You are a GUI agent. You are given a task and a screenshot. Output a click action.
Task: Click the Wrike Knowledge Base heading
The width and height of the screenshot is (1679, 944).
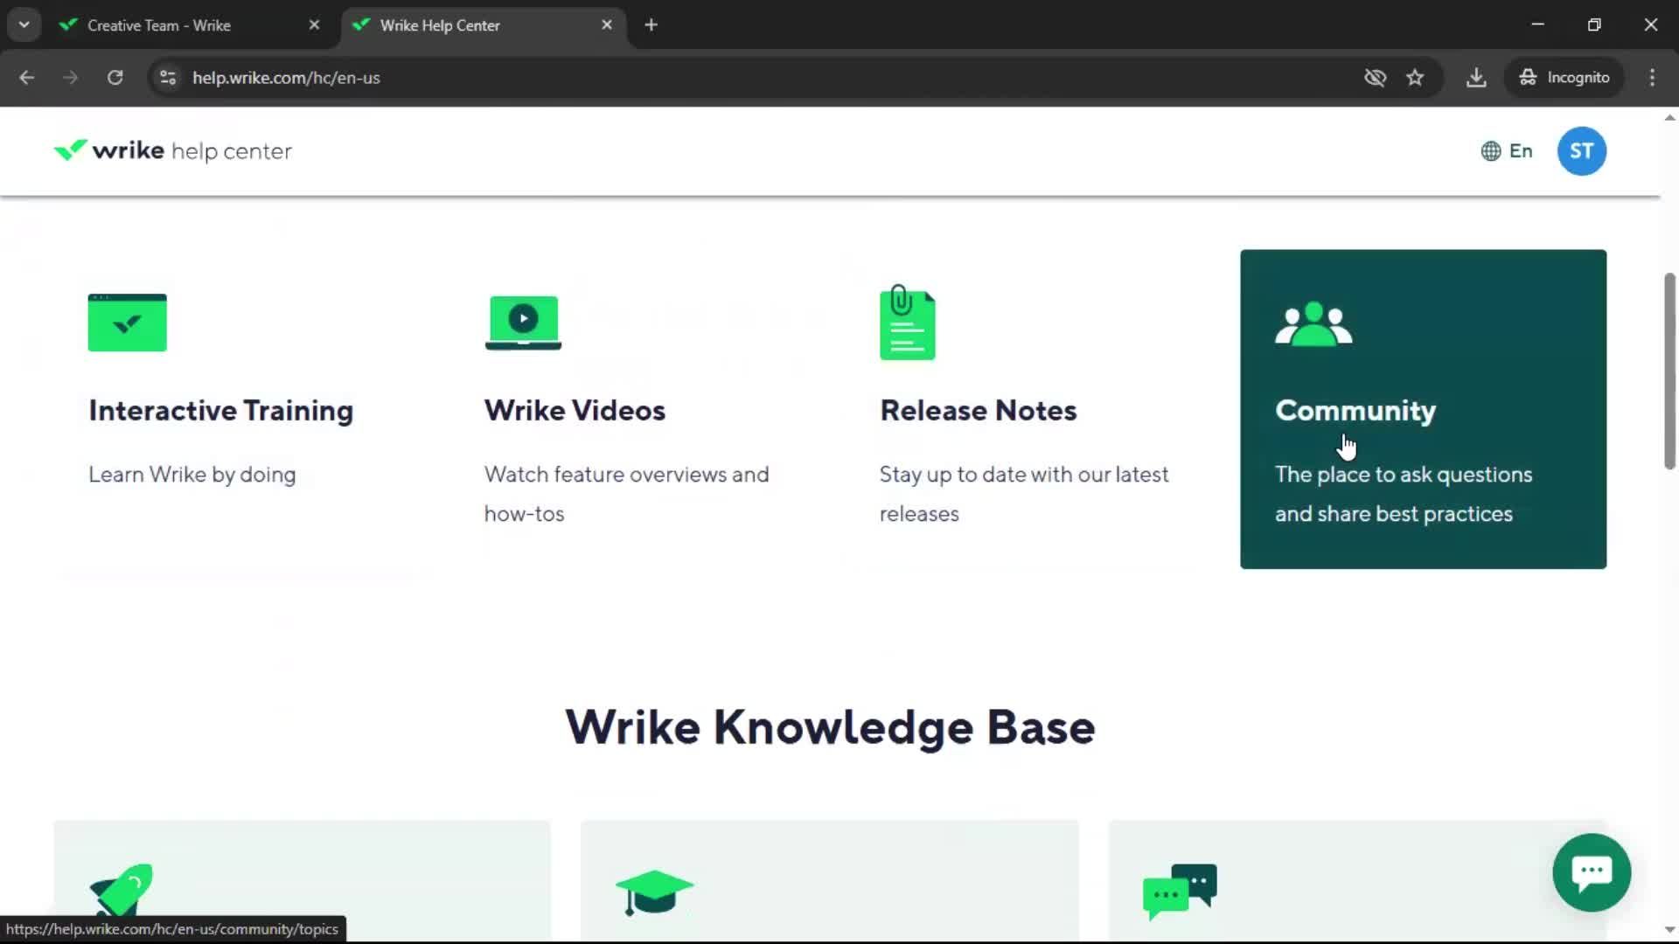point(830,727)
